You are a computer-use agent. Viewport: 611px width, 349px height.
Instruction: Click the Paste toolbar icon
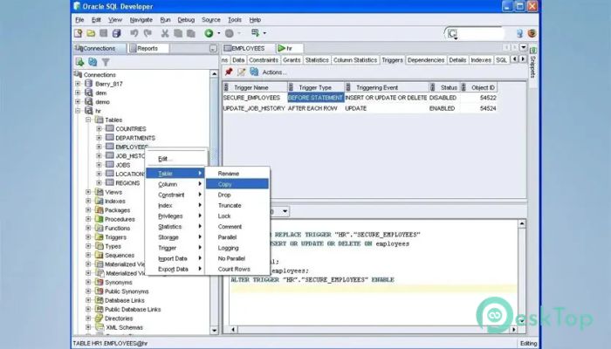[191, 33]
